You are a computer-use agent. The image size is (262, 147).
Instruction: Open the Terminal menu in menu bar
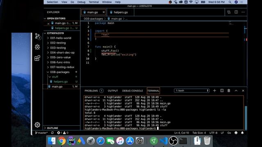point(94,2)
